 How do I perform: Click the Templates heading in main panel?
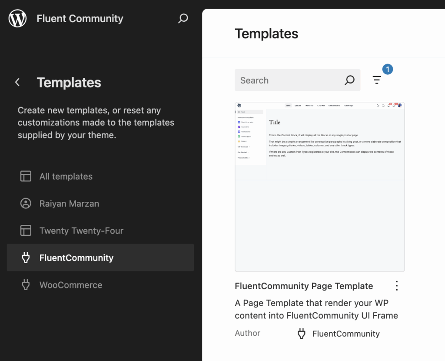coord(266,33)
